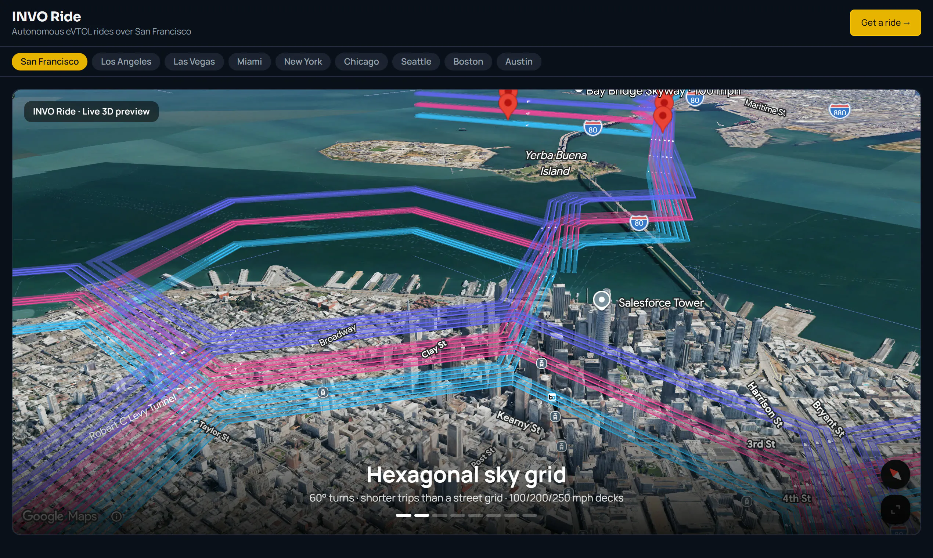Switch to the San Francisco city tab
The image size is (933, 558).
pyautogui.click(x=50, y=62)
